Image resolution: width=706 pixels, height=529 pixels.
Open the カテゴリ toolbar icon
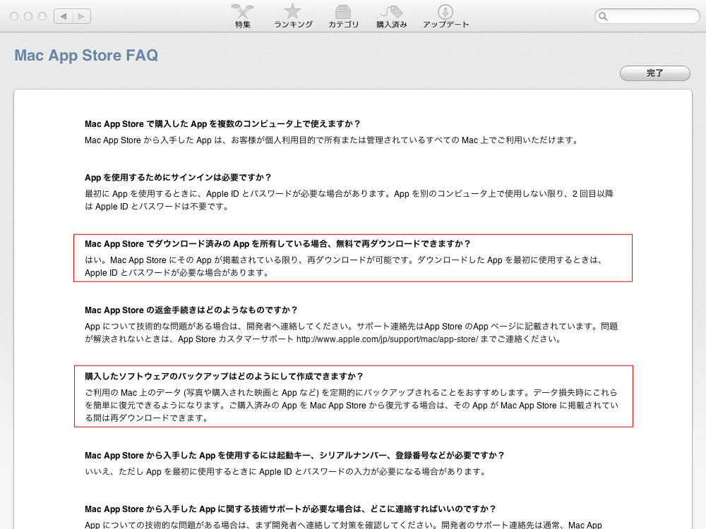[x=343, y=16]
